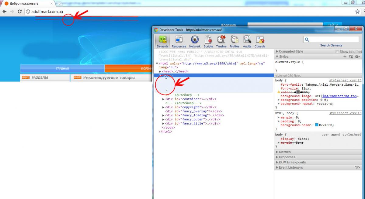The height and width of the screenshot is (199, 365).
Task: Open Event Listeners filter dropdown
Action: (357, 168)
